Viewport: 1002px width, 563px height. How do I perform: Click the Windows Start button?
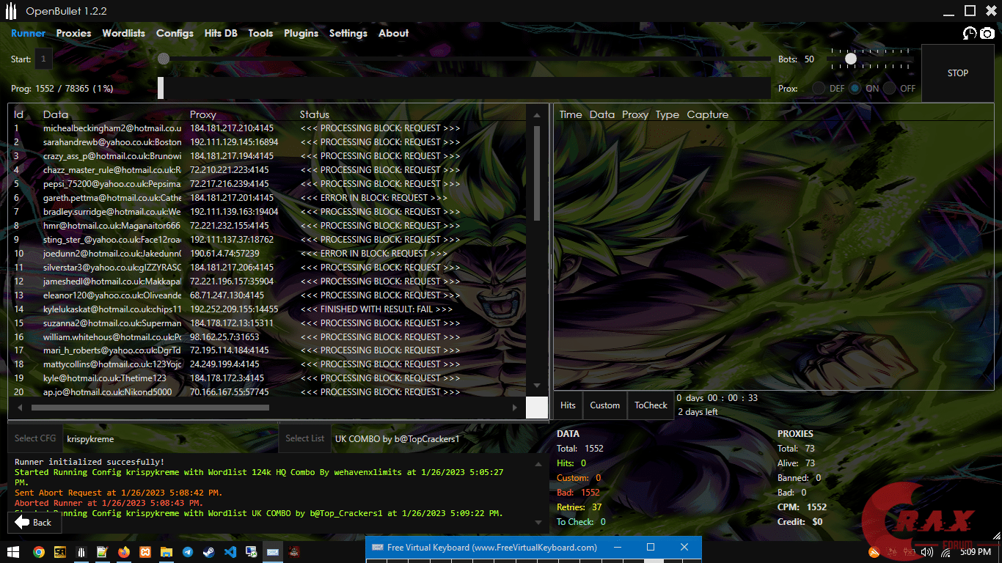(13, 552)
